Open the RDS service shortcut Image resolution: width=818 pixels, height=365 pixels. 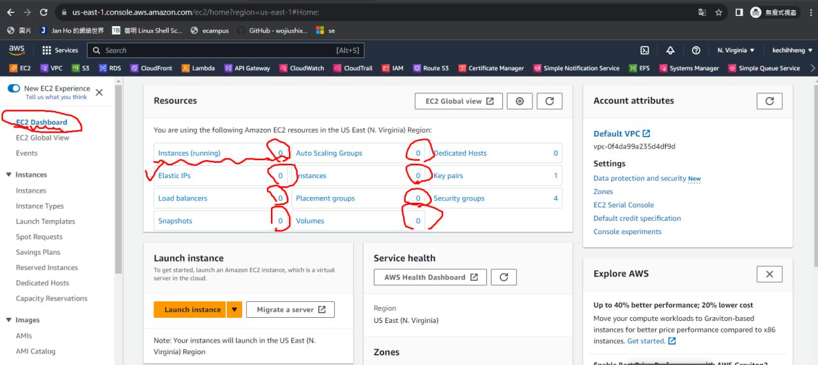click(109, 68)
